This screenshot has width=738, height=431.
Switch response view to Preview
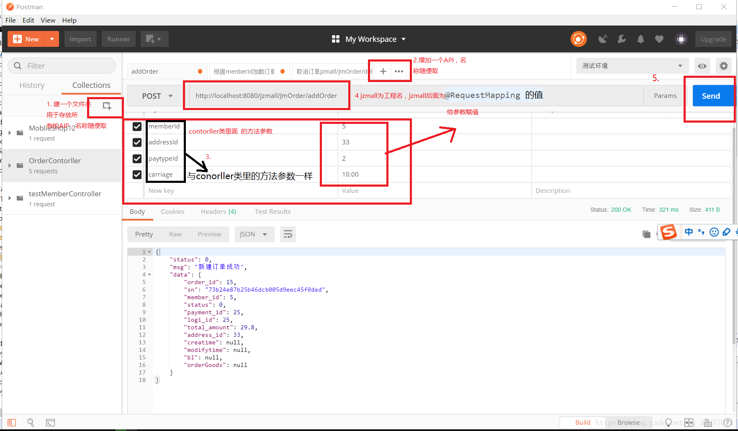click(x=210, y=234)
